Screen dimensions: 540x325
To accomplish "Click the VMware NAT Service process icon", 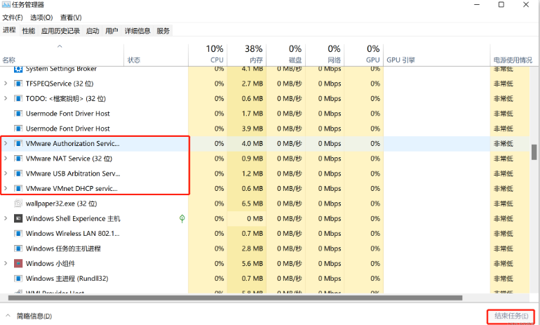I will click(x=18, y=159).
